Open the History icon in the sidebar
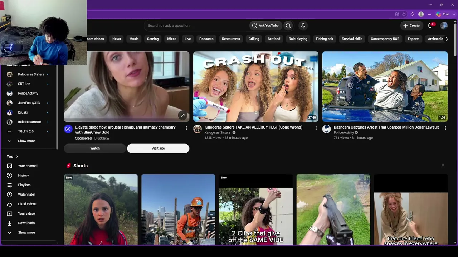 click(x=10, y=176)
